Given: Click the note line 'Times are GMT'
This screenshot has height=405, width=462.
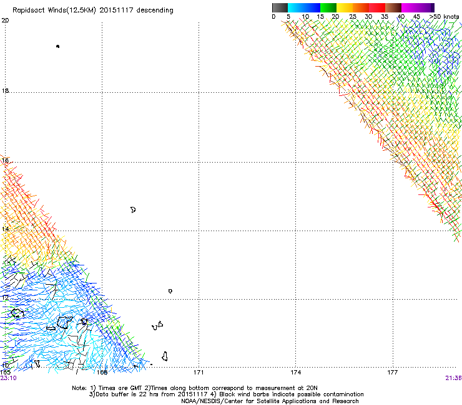Looking at the screenshot, I should tap(120, 388).
